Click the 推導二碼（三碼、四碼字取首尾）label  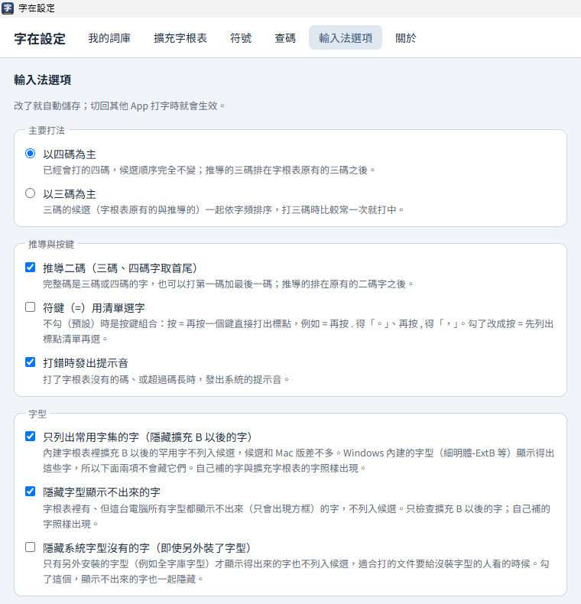tap(122, 268)
